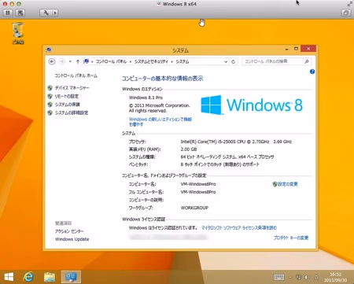
Task: Click the System window title bar icon
Action: click(49, 50)
